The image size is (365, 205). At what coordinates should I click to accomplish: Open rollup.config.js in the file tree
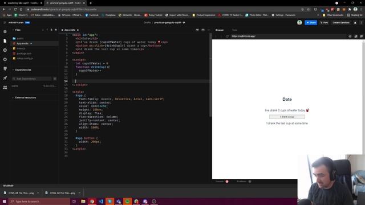(25, 58)
